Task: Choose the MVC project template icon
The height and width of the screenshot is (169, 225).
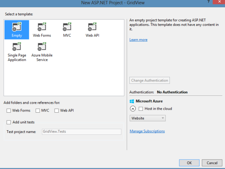Action: [67, 30]
